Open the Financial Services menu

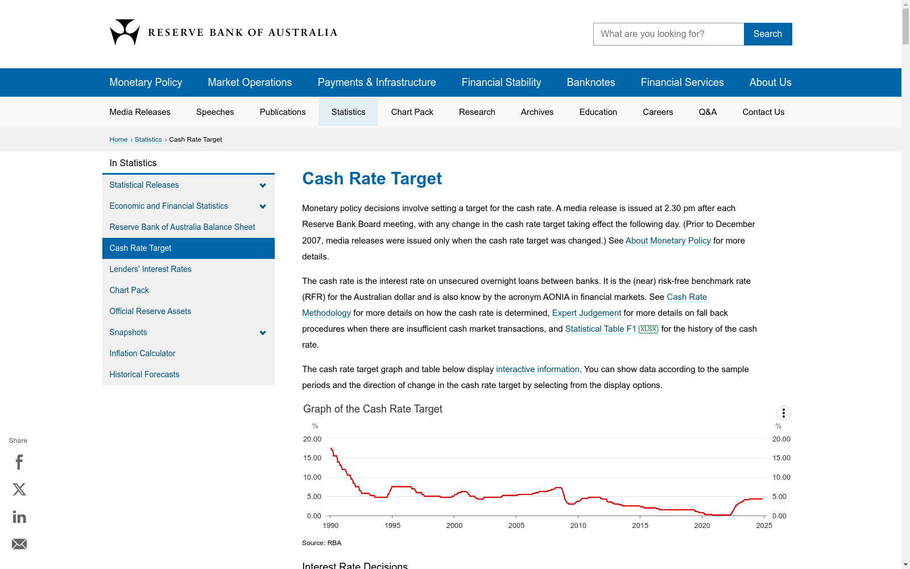coord(682,83)
